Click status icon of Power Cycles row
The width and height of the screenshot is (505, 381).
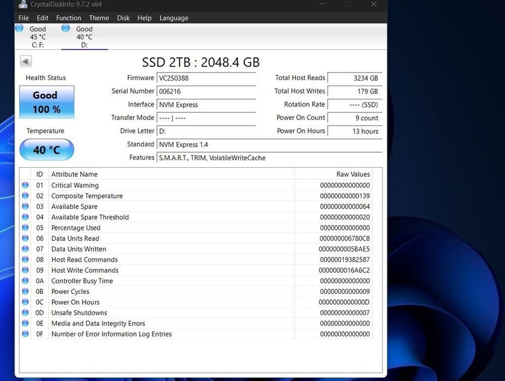point(25,291)
